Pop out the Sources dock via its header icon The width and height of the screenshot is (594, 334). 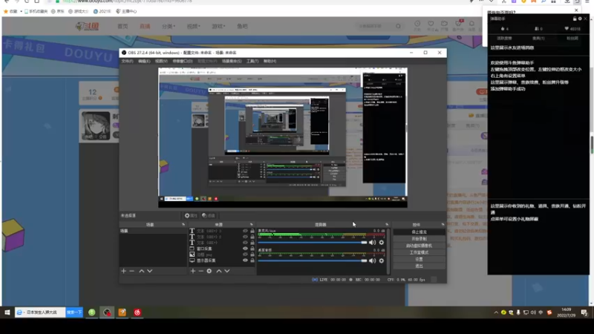tap(251, 225)
